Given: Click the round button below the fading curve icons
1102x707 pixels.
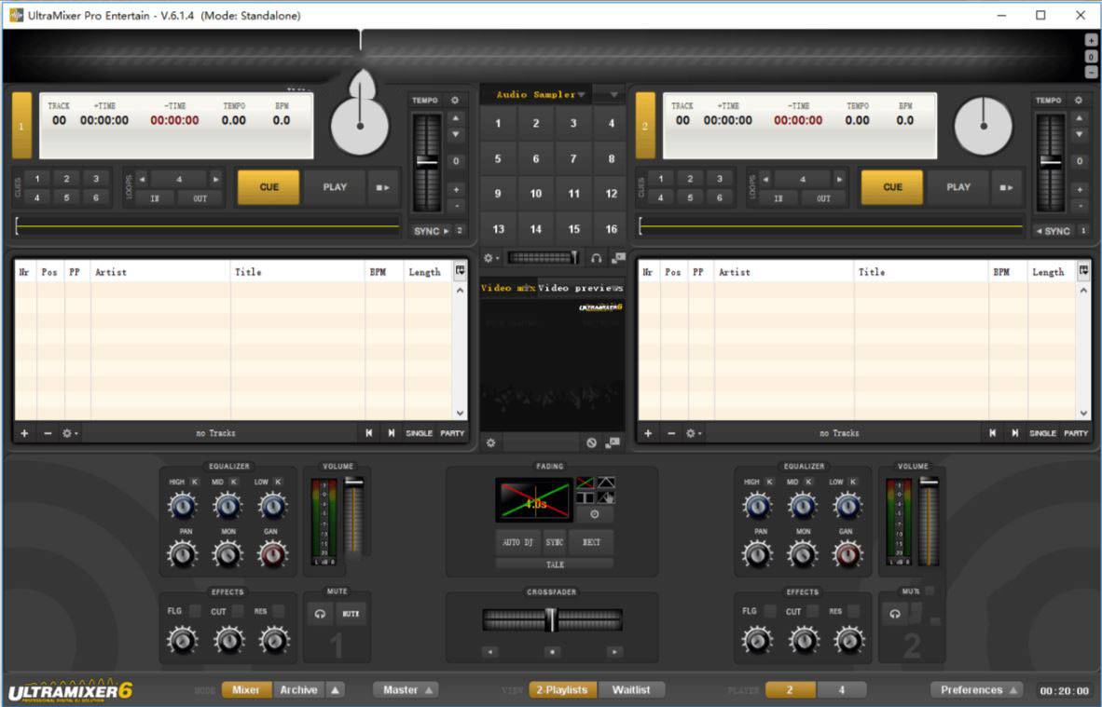Looking at the screenshot, I should [595, 514].
